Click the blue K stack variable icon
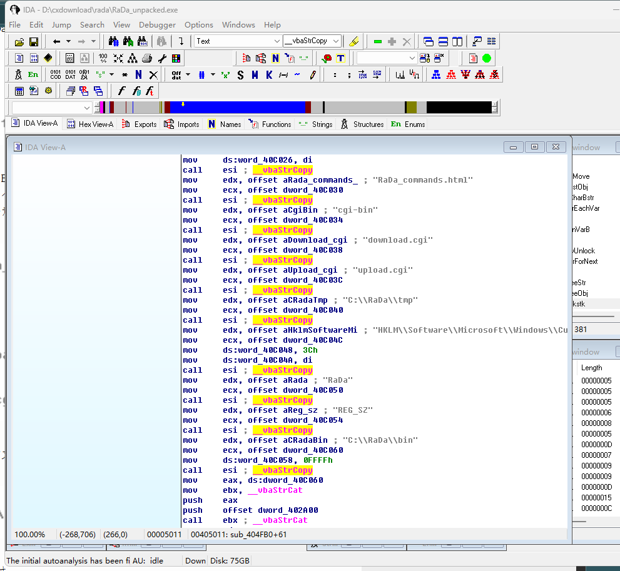The height and width of the screenshot is (571, 620). [x=269, y=74]
